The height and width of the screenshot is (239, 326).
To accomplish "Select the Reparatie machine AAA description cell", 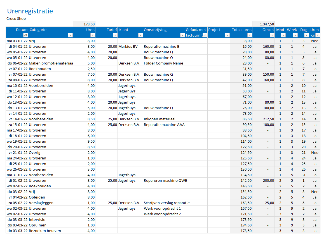I will (x=164, y=125).
